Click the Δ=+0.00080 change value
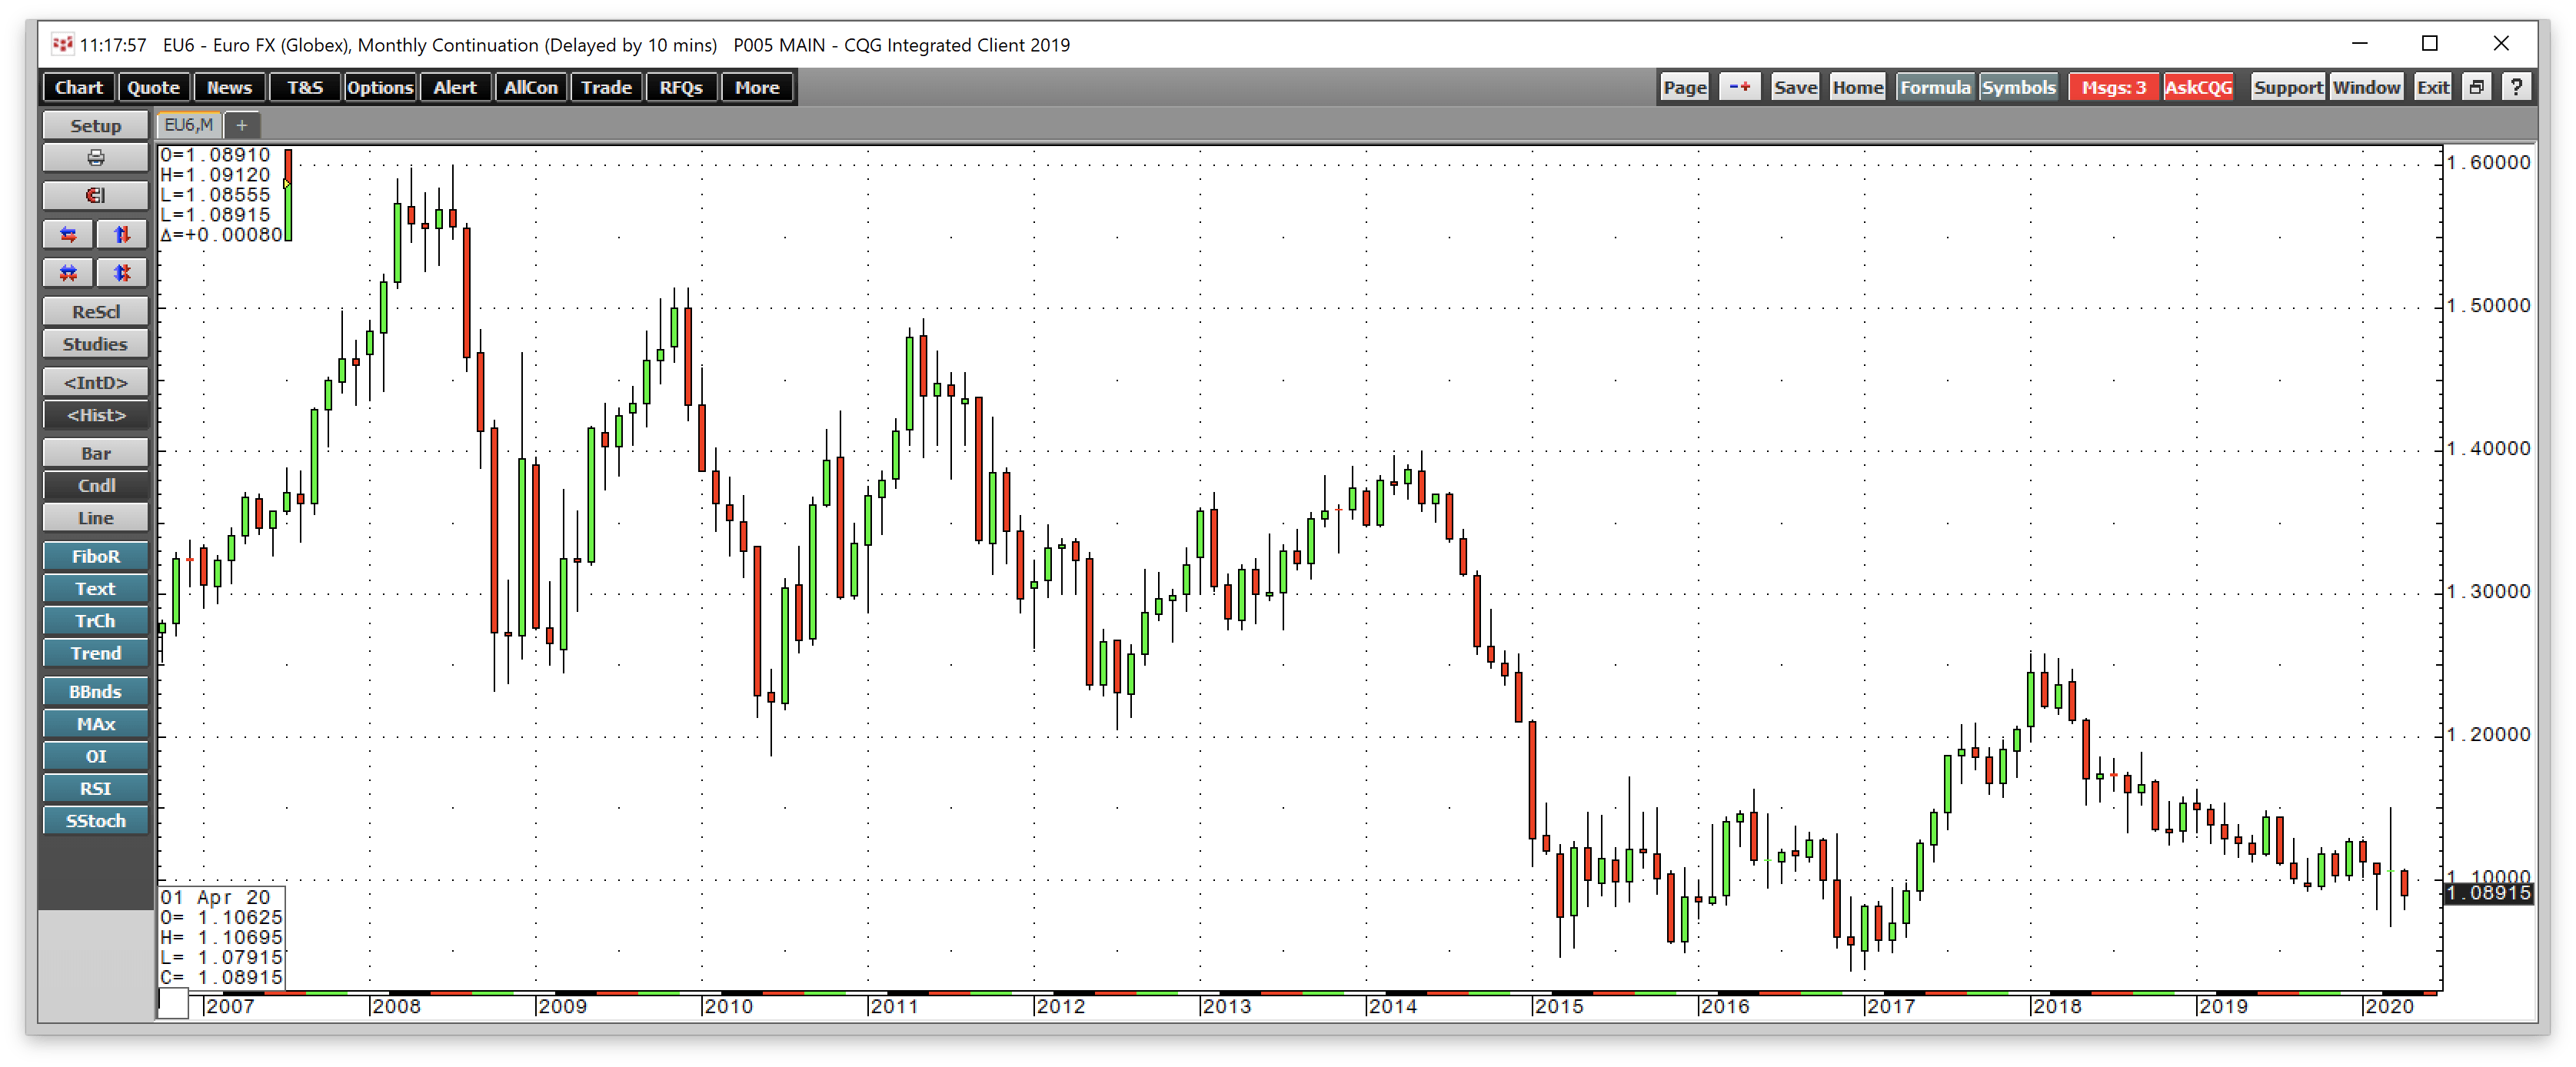The image size is (2576, 1067). tap(222, 235)
